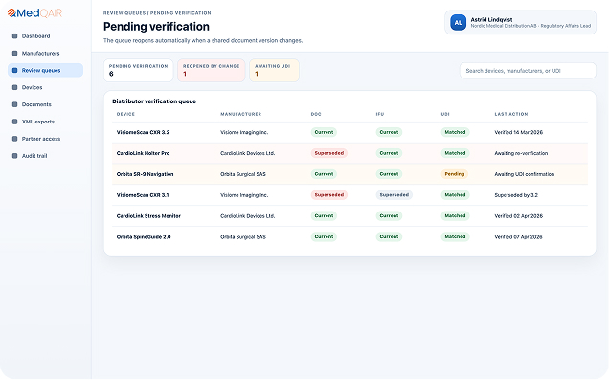The width and height of the screenshot is (609, 380).
Task: Click the Review Queues breadcrumb
Action: point(124,13)
